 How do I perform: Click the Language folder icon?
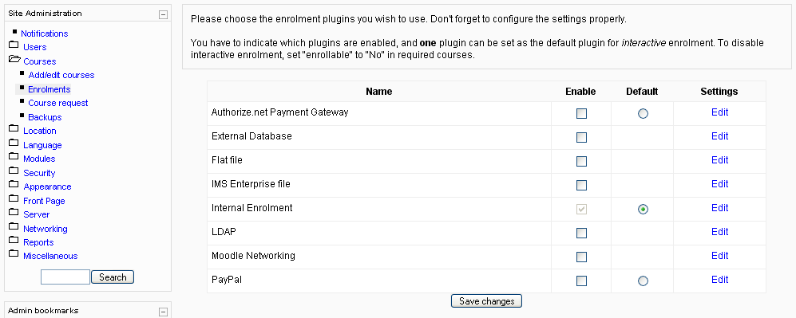[14, 143]
